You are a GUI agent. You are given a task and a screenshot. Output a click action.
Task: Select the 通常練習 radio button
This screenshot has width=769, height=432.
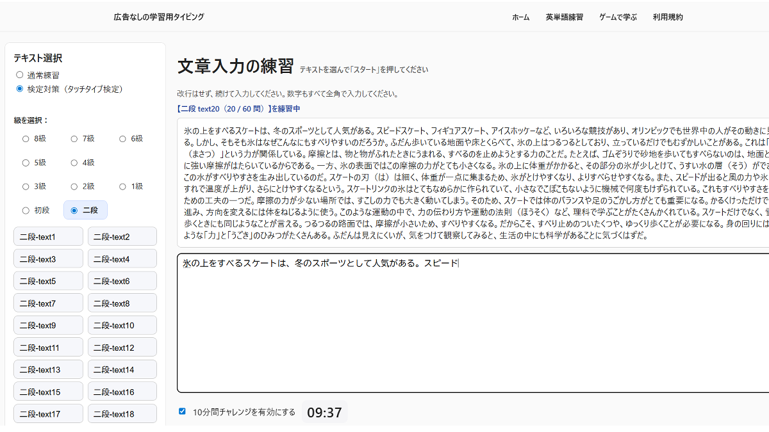click(x=20, y=74)
